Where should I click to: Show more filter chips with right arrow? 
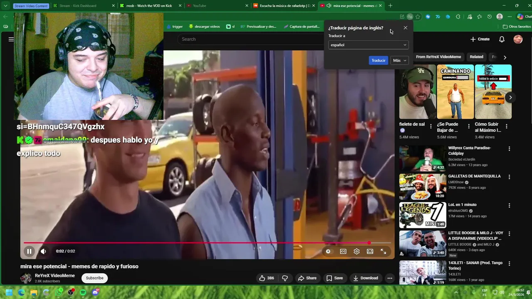tap(505, 57)
